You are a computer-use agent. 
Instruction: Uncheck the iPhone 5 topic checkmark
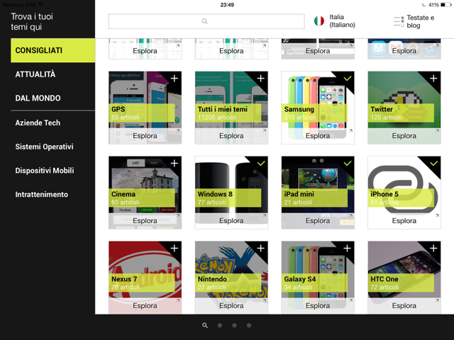pyautogui.click(x=433, y=164)
